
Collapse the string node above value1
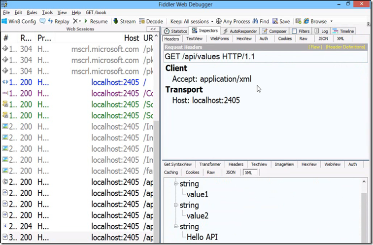[x=175, y=183]
